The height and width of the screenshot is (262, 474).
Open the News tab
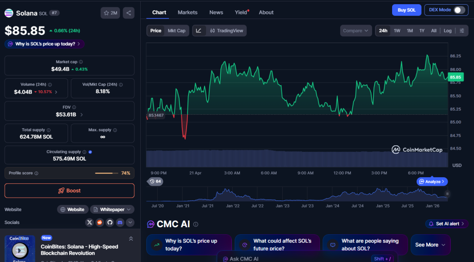coord(216,12)
